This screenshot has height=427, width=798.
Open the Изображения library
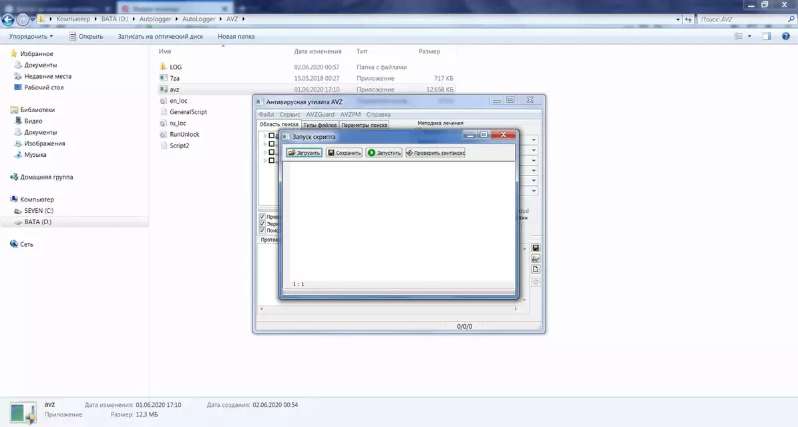click(44, 143)
